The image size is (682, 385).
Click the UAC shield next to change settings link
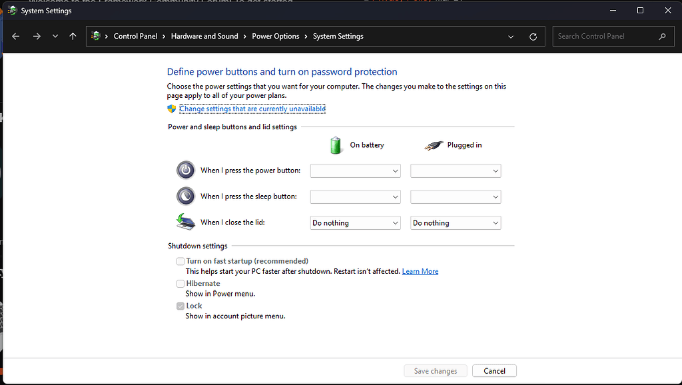(172, 109)
